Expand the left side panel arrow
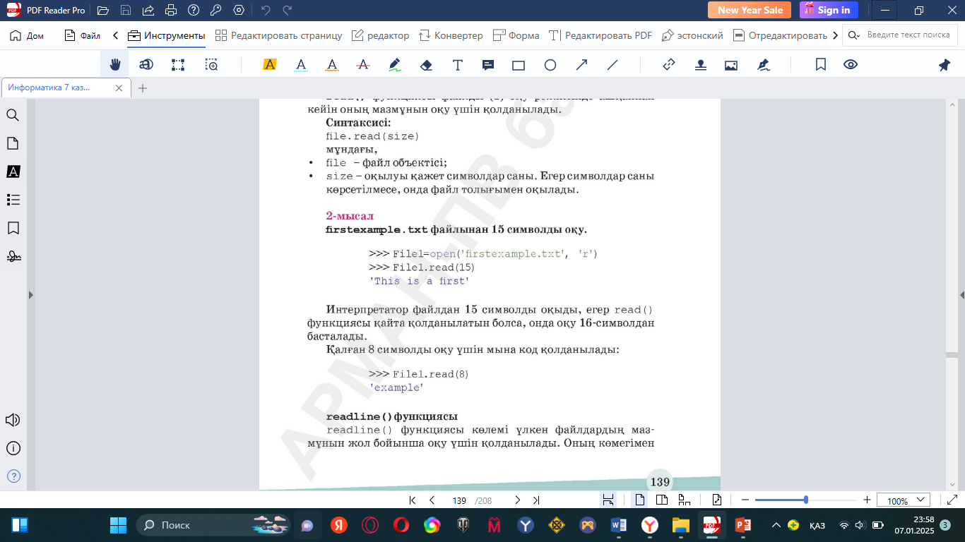This screenshot has width=965, height=542. 30,295
